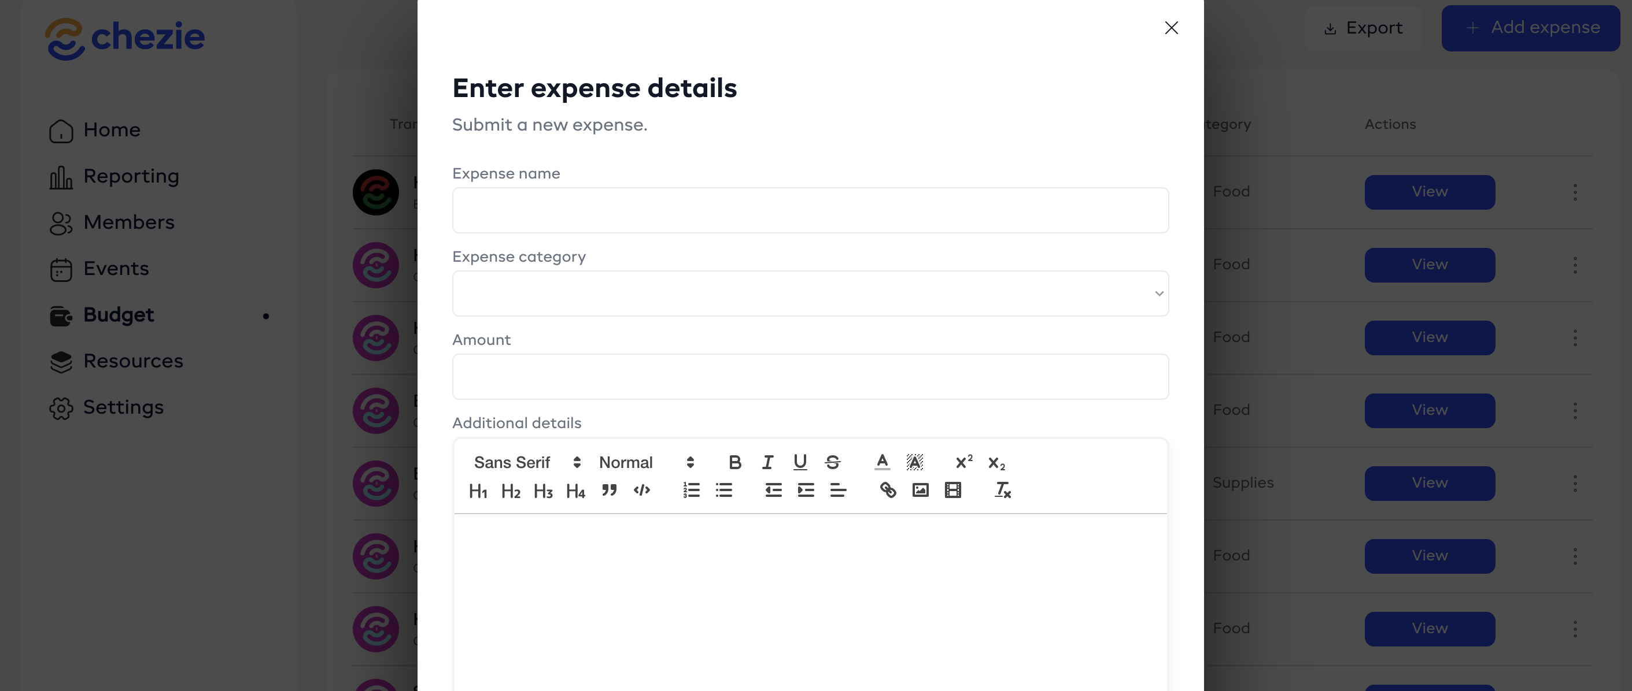Close the expense details dialog
The width and height of the screenshot is (1632, 691).
click(x=1172, y=28)
